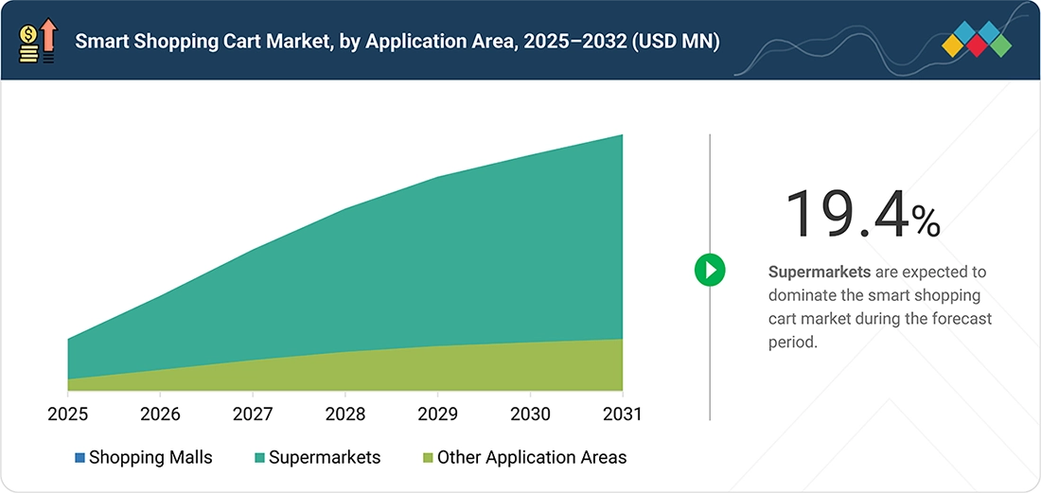The height and width of the screenshot is (493, 1041).
Task: Click the 2029 axis label
Action: (x=437, y=414)
